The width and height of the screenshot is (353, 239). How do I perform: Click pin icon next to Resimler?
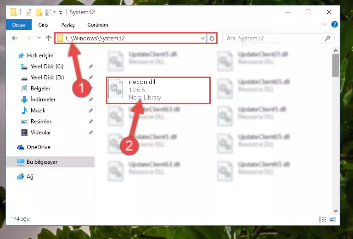click(x=90, y=122)
